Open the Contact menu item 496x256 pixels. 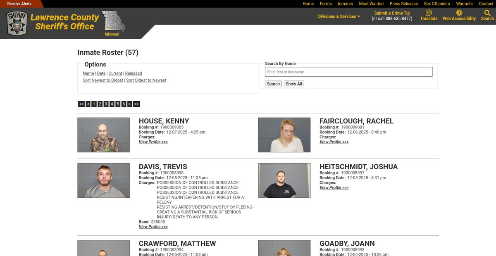click(486, 4)
